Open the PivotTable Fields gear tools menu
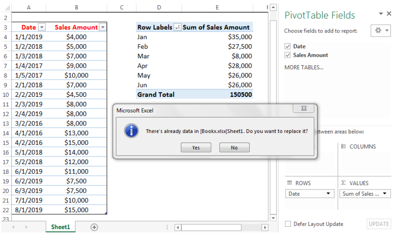 click(381, 31)
